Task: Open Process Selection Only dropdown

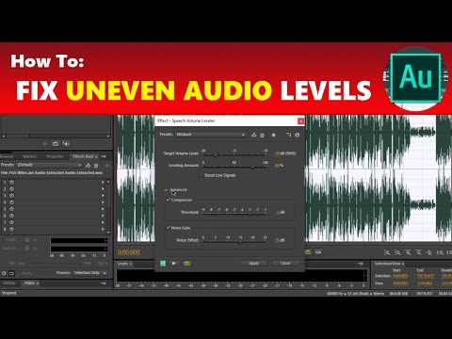Action: [x=89, y=273]
